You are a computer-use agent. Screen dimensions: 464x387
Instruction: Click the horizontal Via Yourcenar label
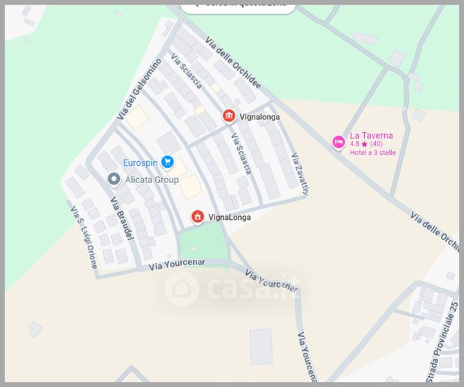click(x=177, y=264)
